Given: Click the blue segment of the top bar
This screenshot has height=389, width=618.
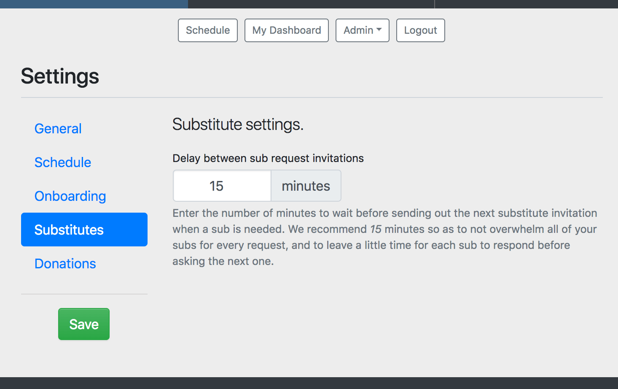Looking at the screenshot, I should pyautogui.click(x=94, y=4).
